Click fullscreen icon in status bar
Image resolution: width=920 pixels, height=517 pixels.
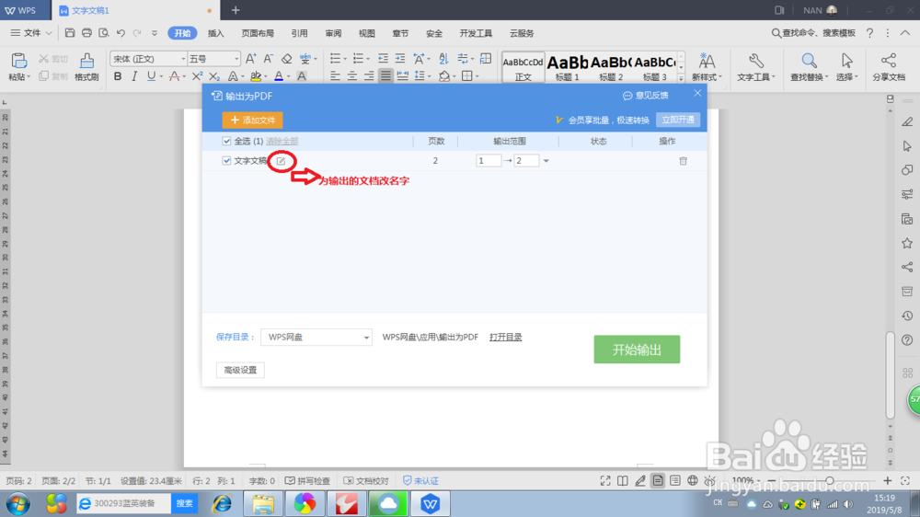(605, 480)
